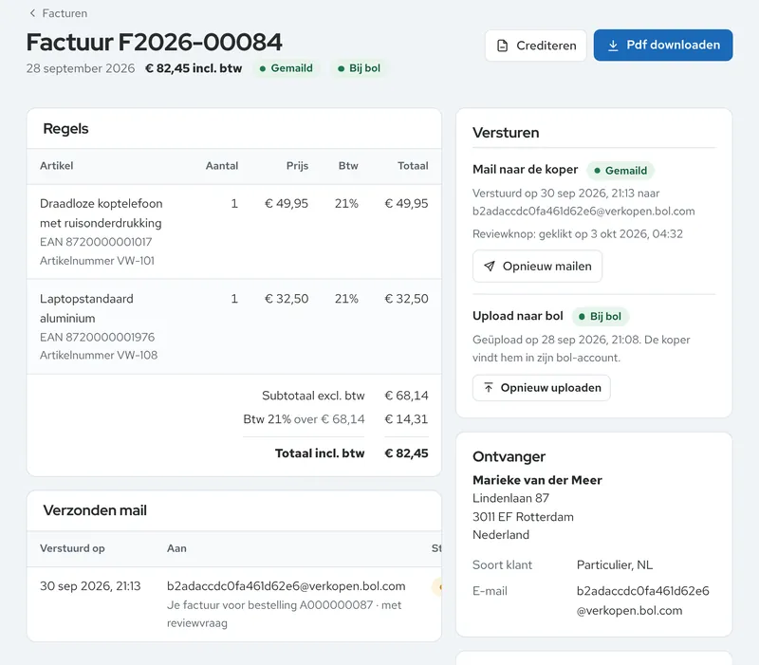759x665 pixels.
Task: Click Artikelnummer VW-108
Action: coord(99,355)
